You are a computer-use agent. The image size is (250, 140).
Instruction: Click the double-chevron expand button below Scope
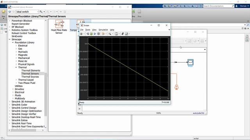[x=79, y=109]
